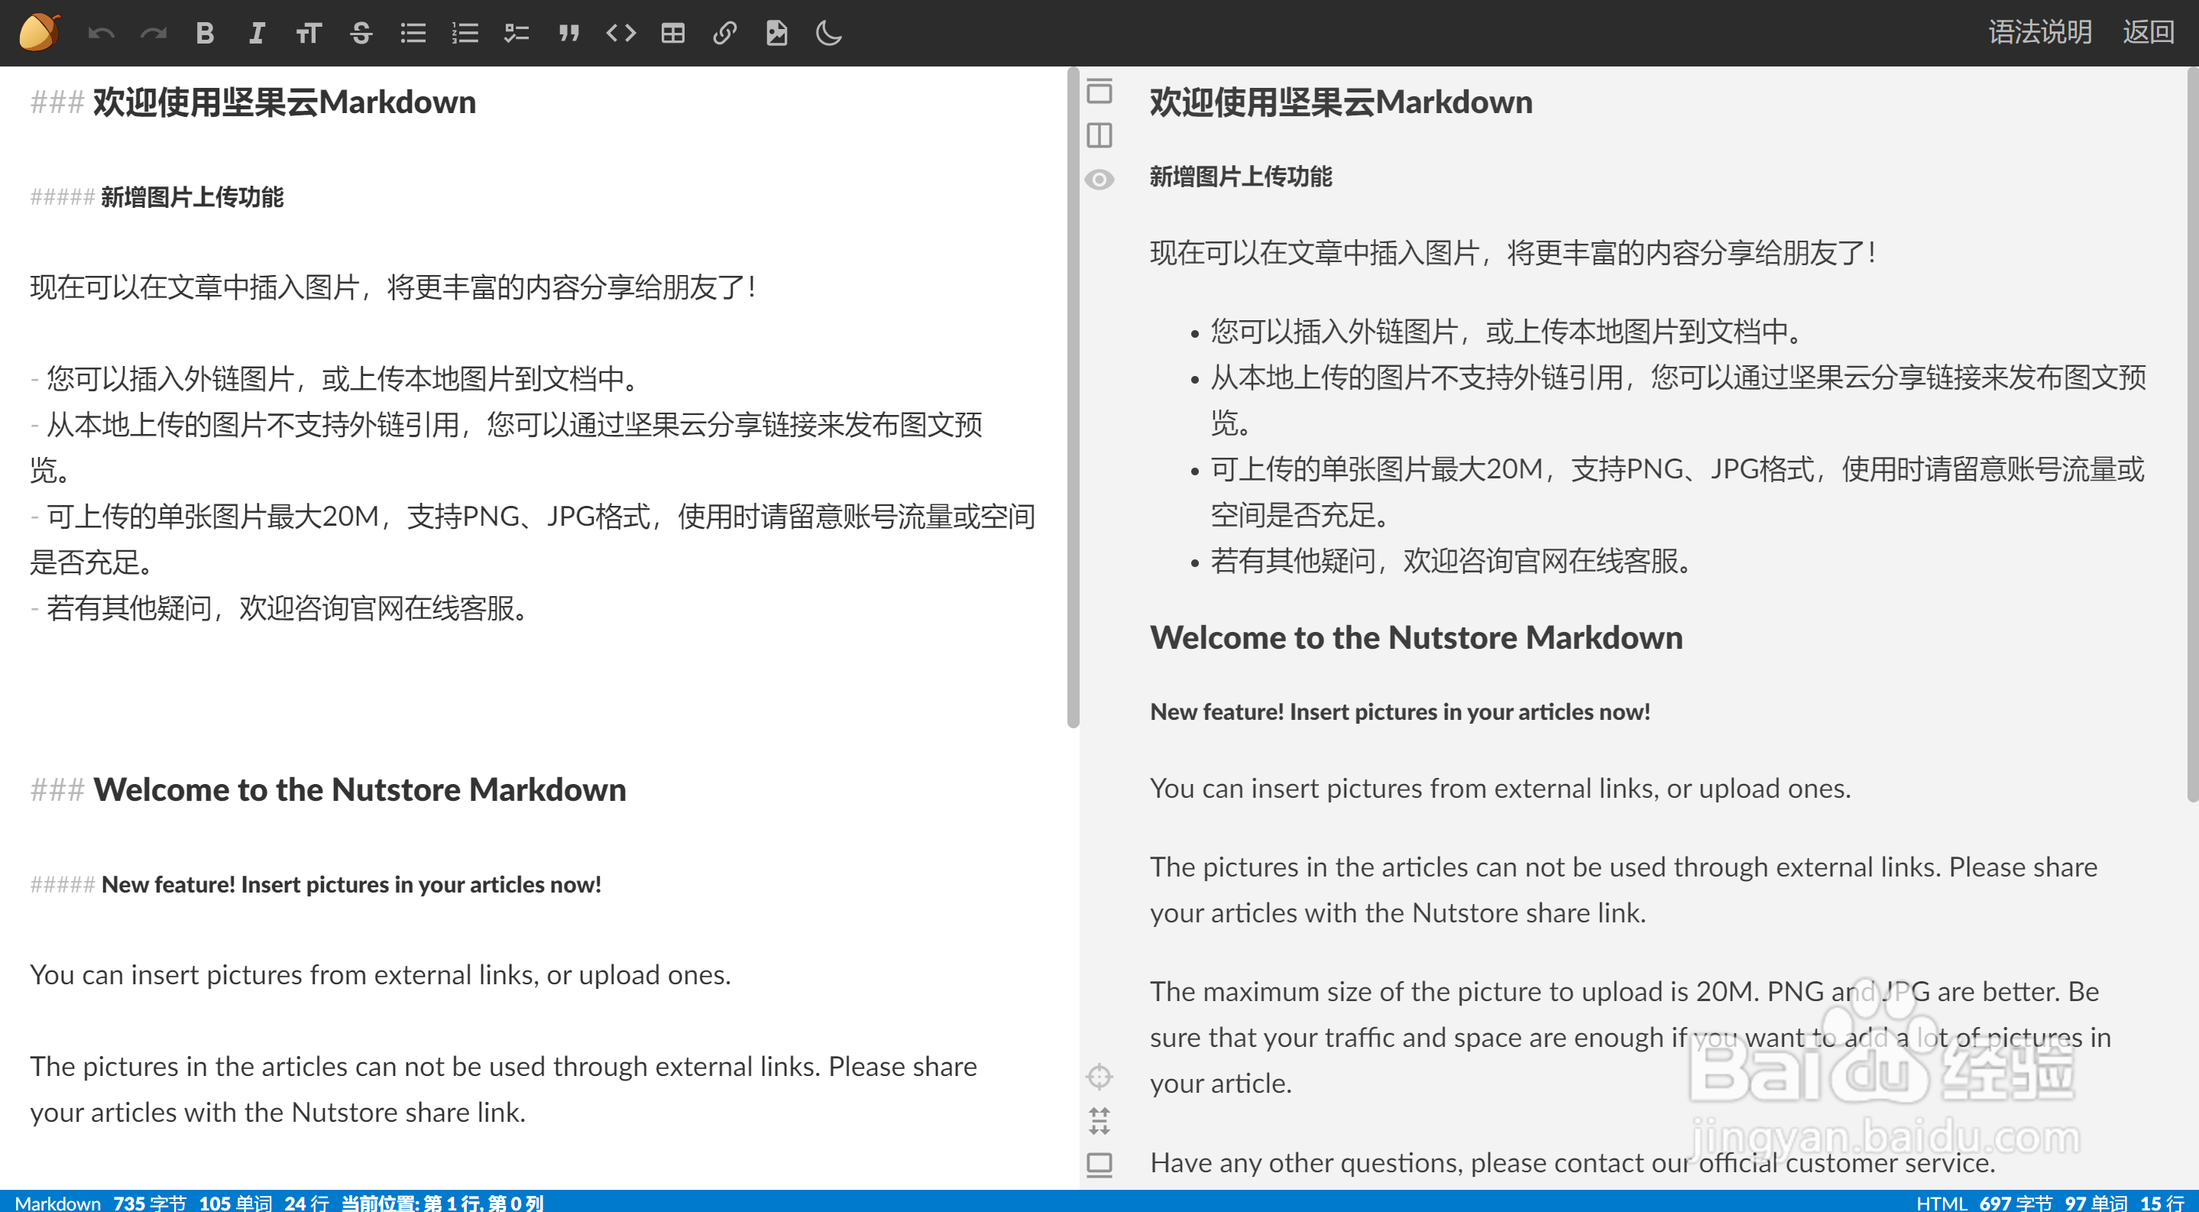Viewport: 2199px width, 1212px height.
Task: Click the Nutstore acorn logo
Action: click(x=39, y=32)
